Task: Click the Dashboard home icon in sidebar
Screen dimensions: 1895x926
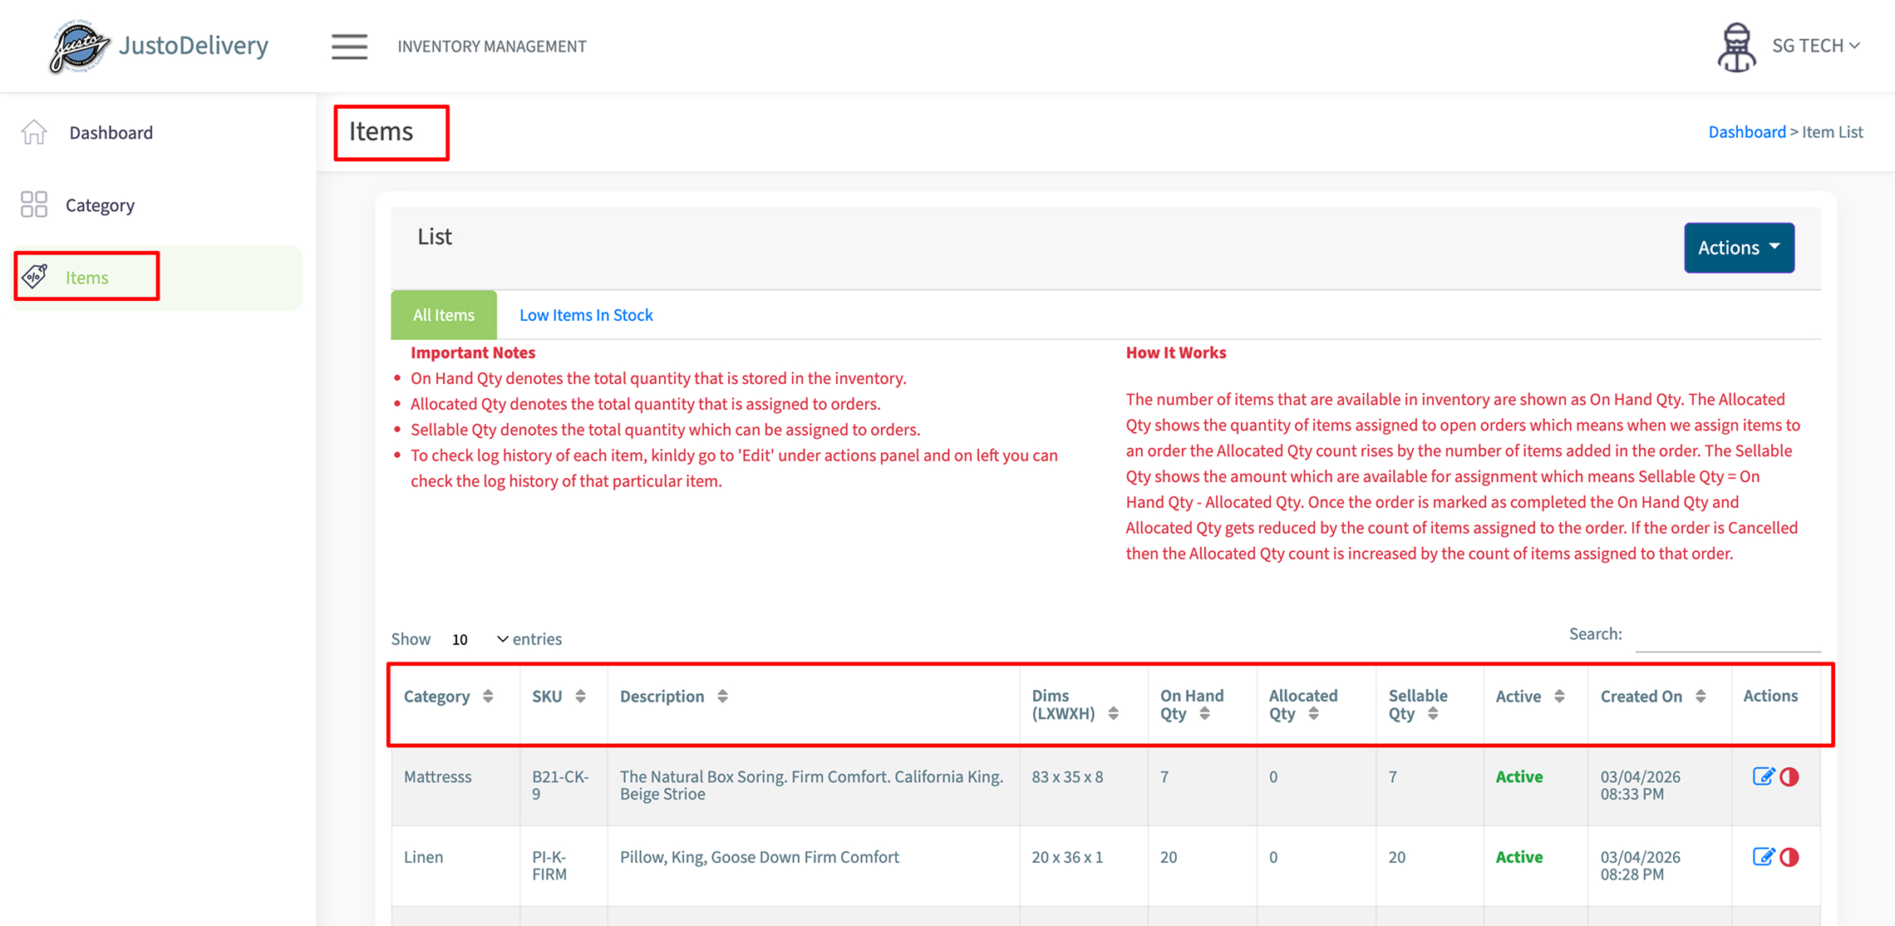Action: point(34,132)
